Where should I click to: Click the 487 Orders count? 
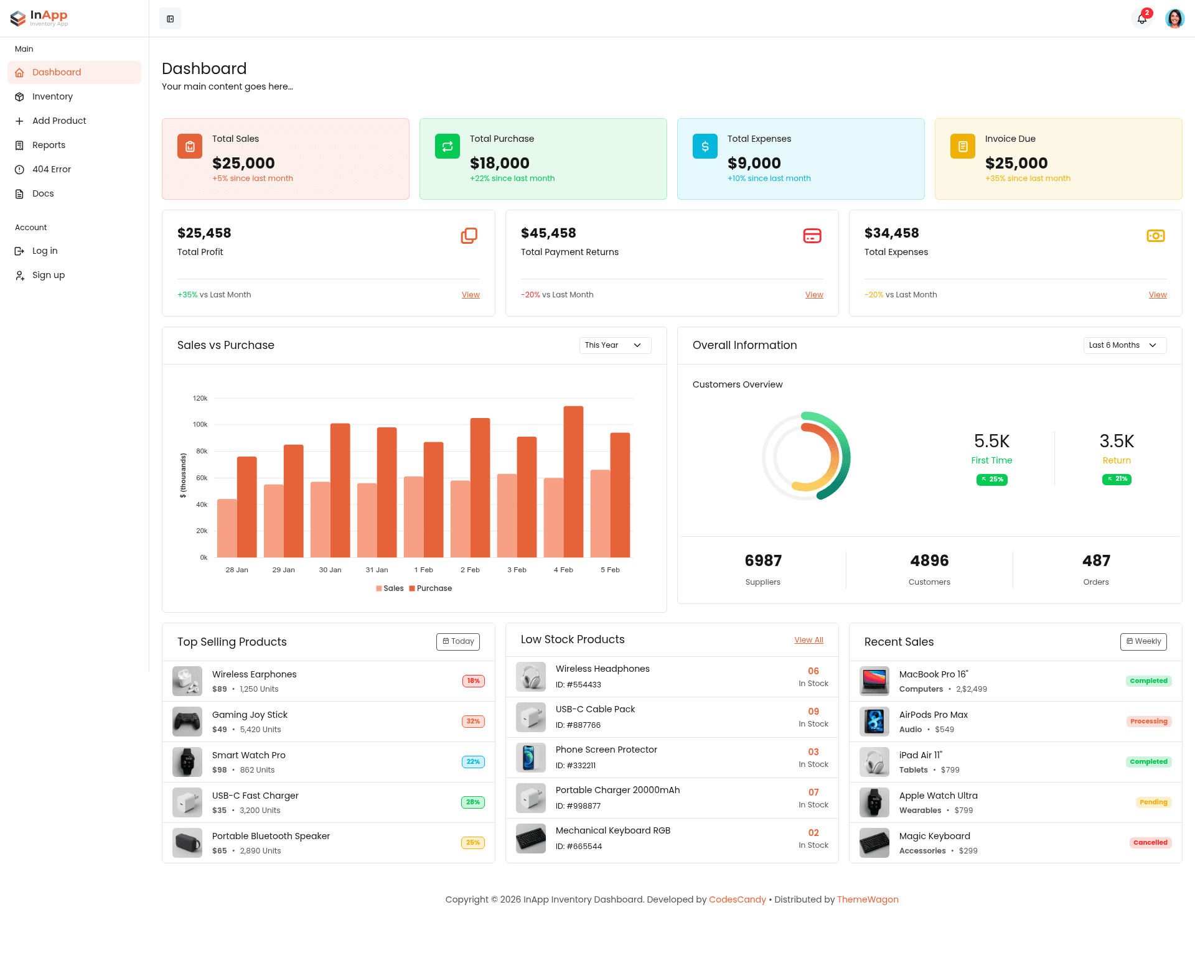1096,560
